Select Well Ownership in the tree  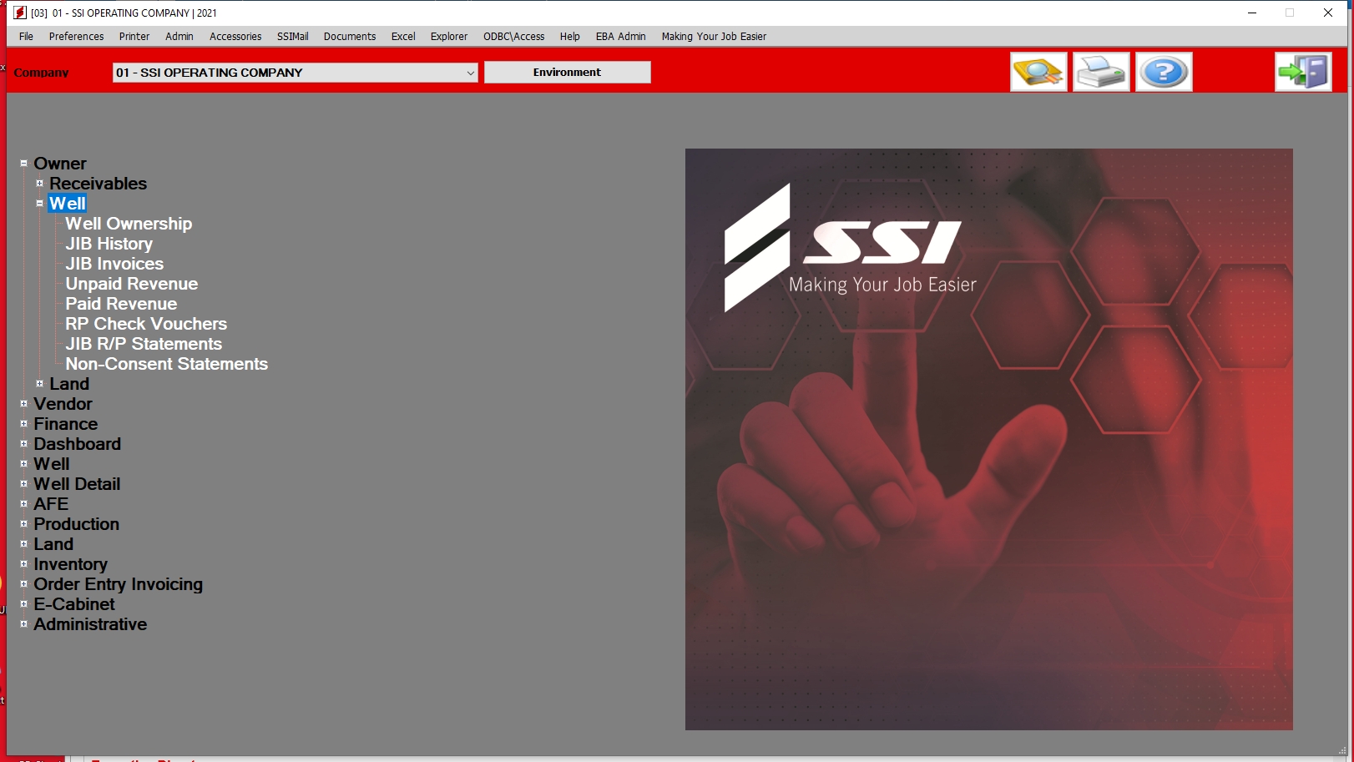(129, 224)
